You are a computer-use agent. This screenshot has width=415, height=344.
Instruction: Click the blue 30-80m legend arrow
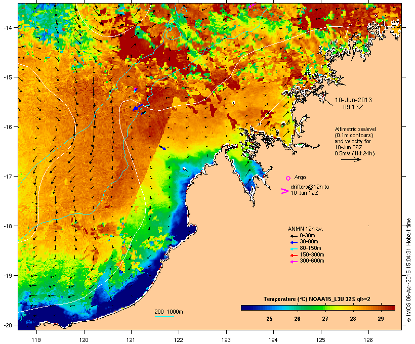pos(294,242)
